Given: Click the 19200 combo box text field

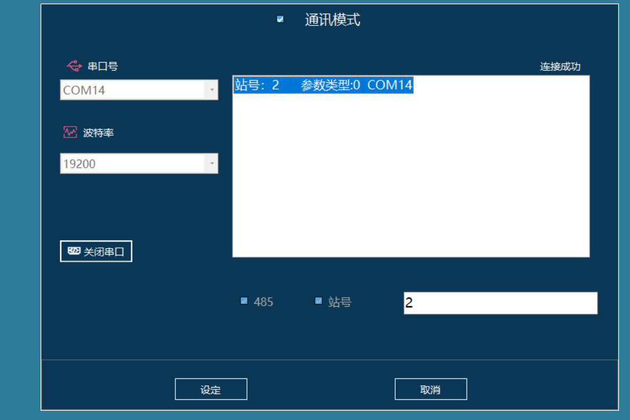Looking at the screenshot, I should click(132, 164).
